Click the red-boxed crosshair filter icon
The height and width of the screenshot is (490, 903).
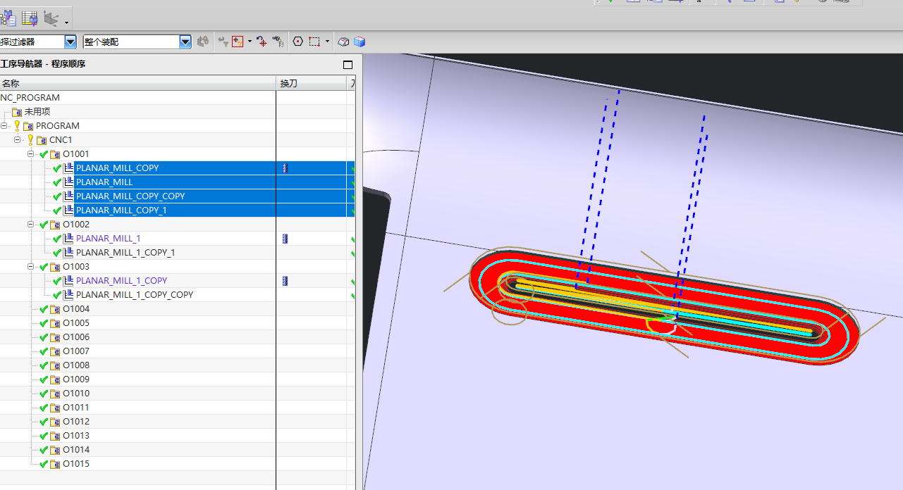(238, 42)
